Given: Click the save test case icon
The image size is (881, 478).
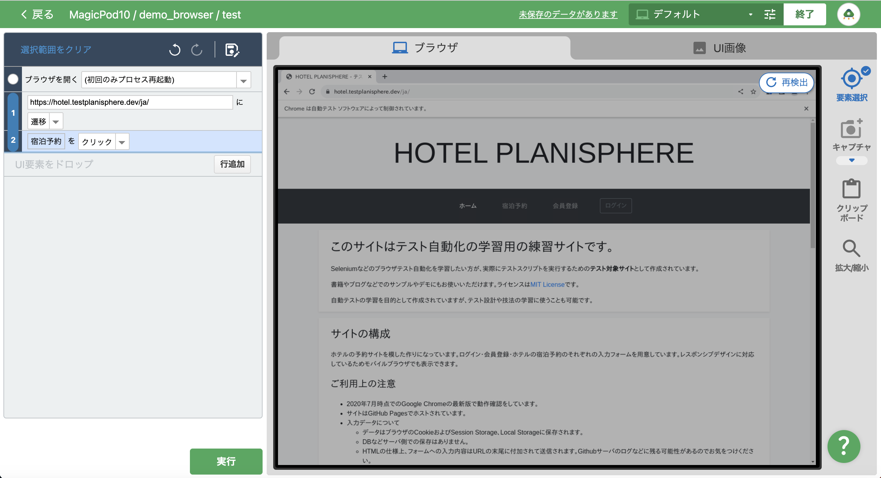Looking at the screenshot, I should (x=232, y=50).
